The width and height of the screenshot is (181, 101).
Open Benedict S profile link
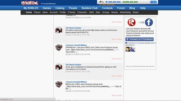click(x=152, y=43)
